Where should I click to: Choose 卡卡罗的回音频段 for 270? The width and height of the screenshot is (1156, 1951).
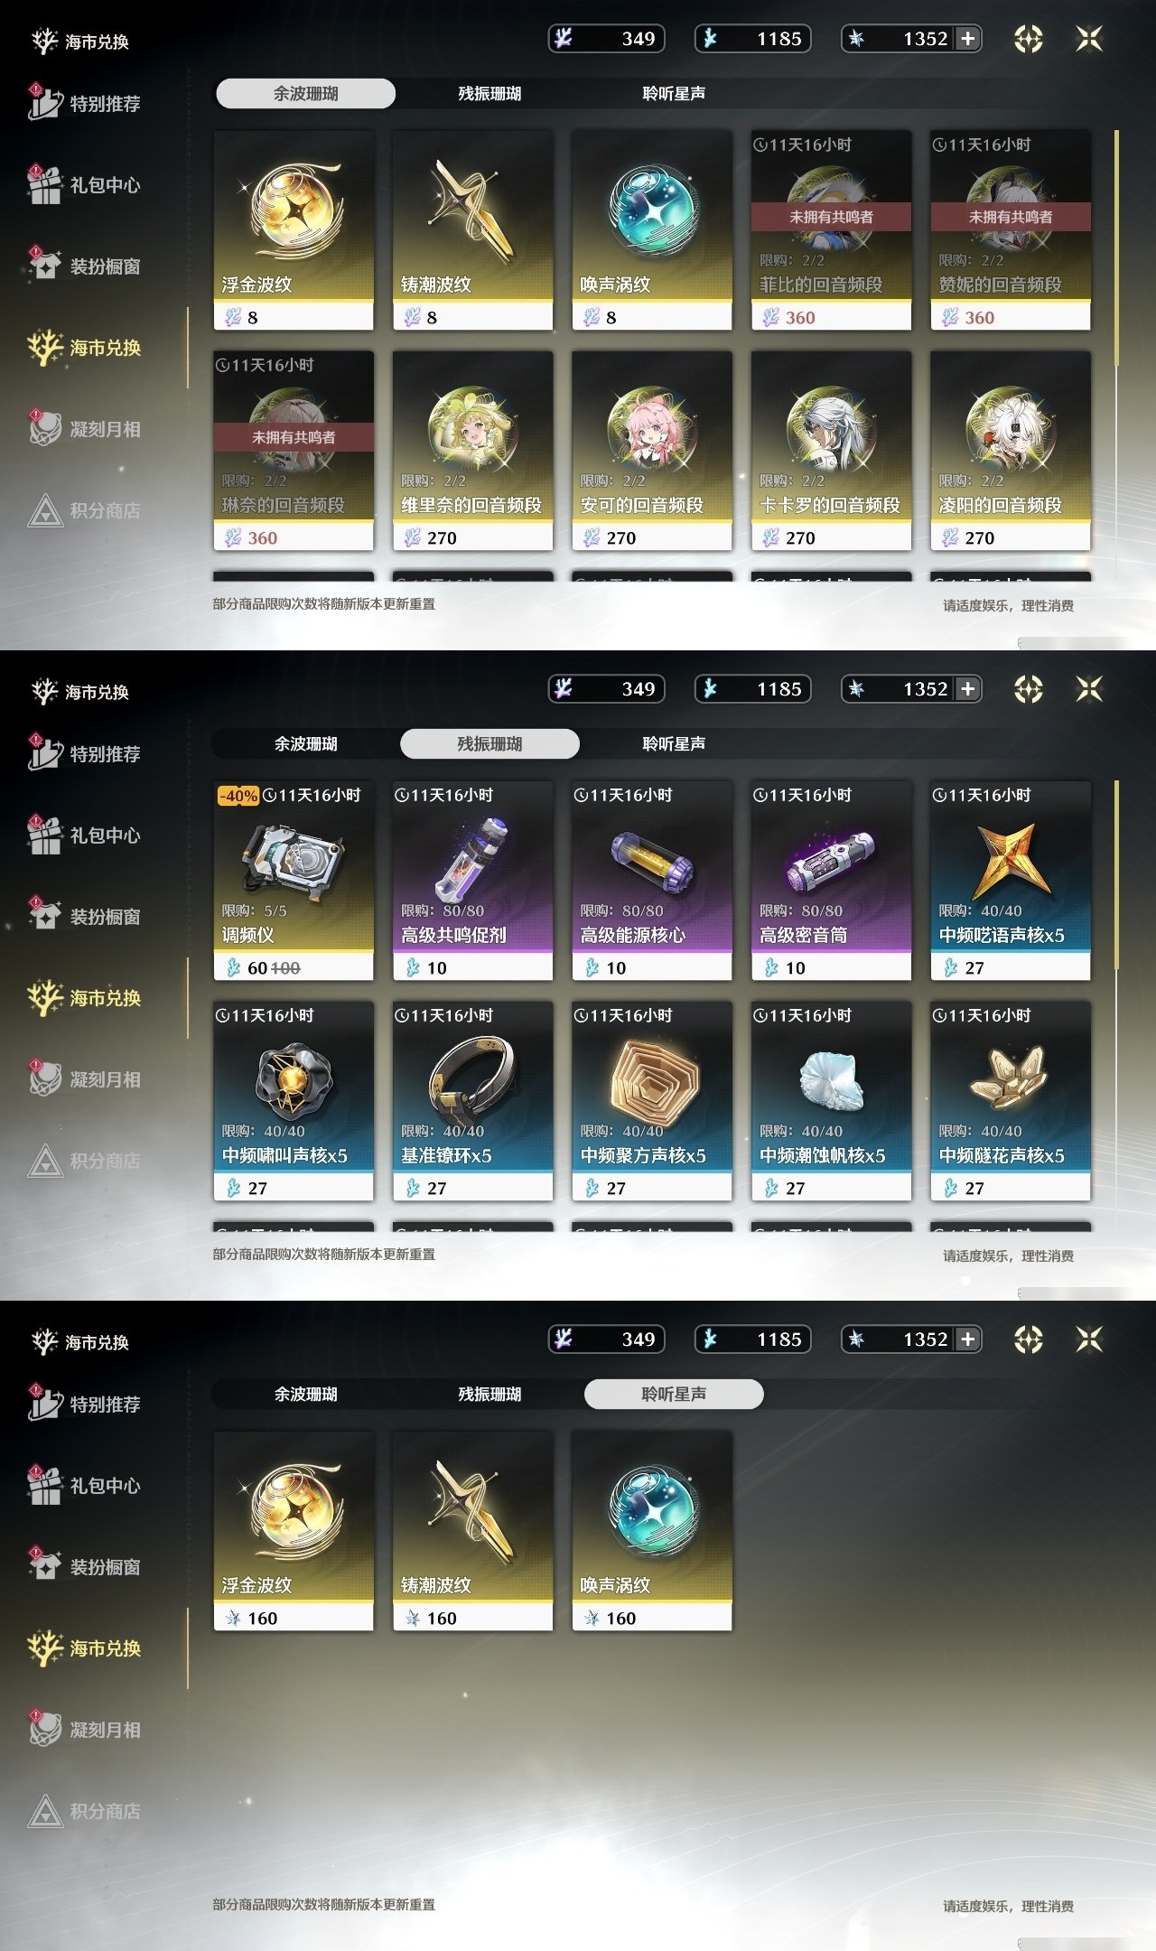(x=831, y=451)
